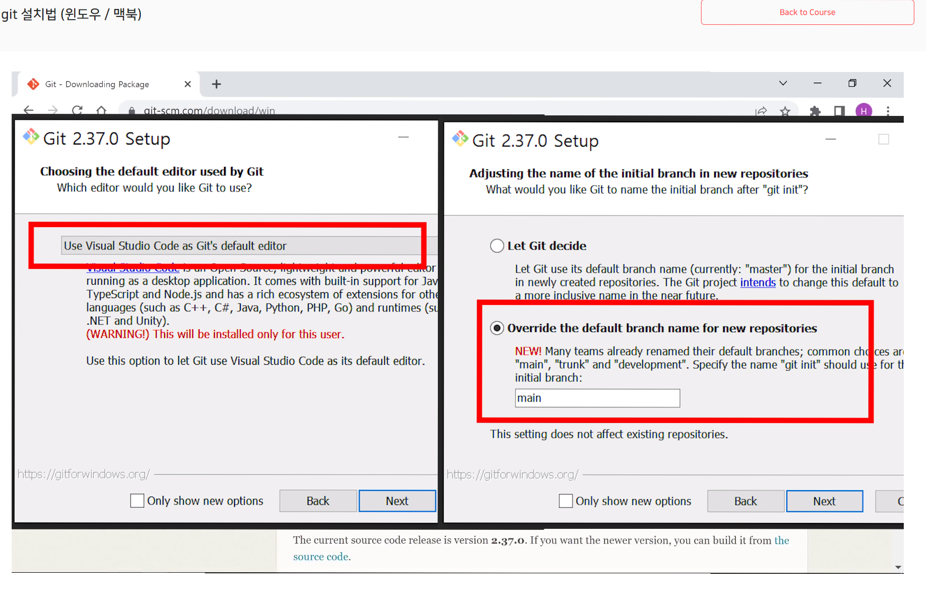The height and width of the screenshot is (595, 926).
Task: Open the 'intends' hyperlink in branch description
Action: tap(758, 282)
